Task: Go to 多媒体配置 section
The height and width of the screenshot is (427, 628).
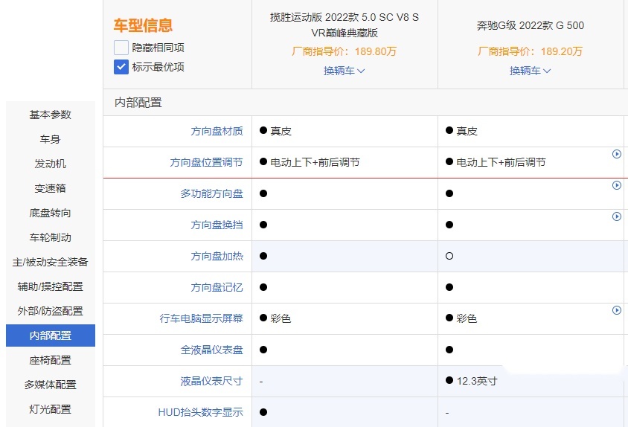Action: (x=51, y=385)
